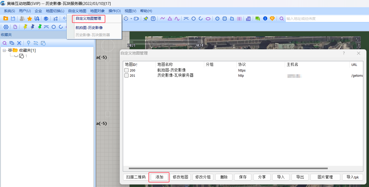Open the green chat messages icon
The width and height of the screenshot is (369, 187).
(258, 19)
